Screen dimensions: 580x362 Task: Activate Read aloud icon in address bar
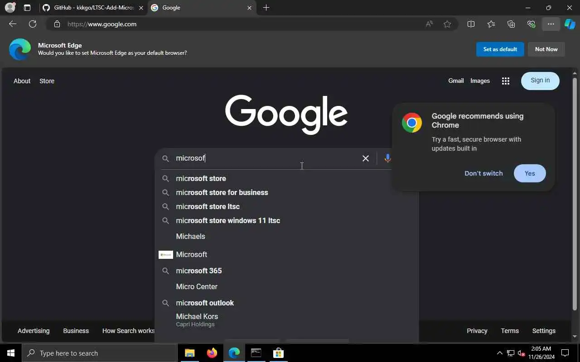pos(429,24)
